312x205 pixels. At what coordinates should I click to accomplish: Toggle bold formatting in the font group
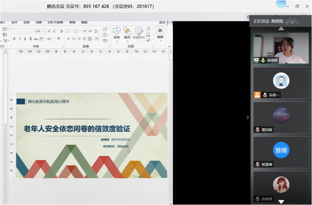[14, 39]
